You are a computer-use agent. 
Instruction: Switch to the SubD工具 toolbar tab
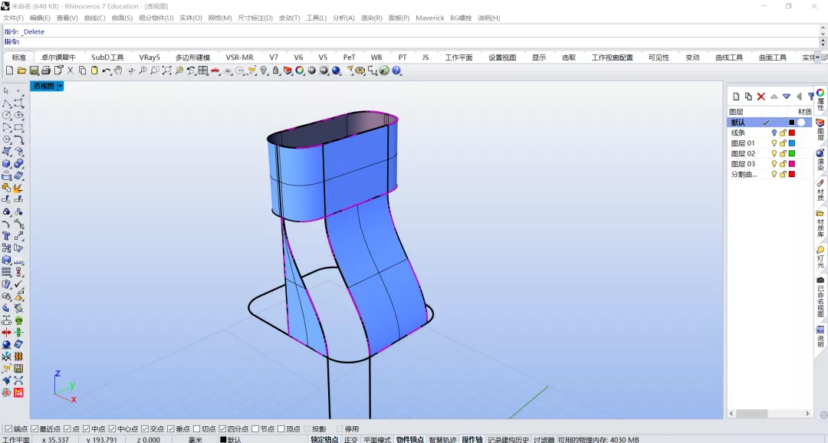[x=107, y=57]
